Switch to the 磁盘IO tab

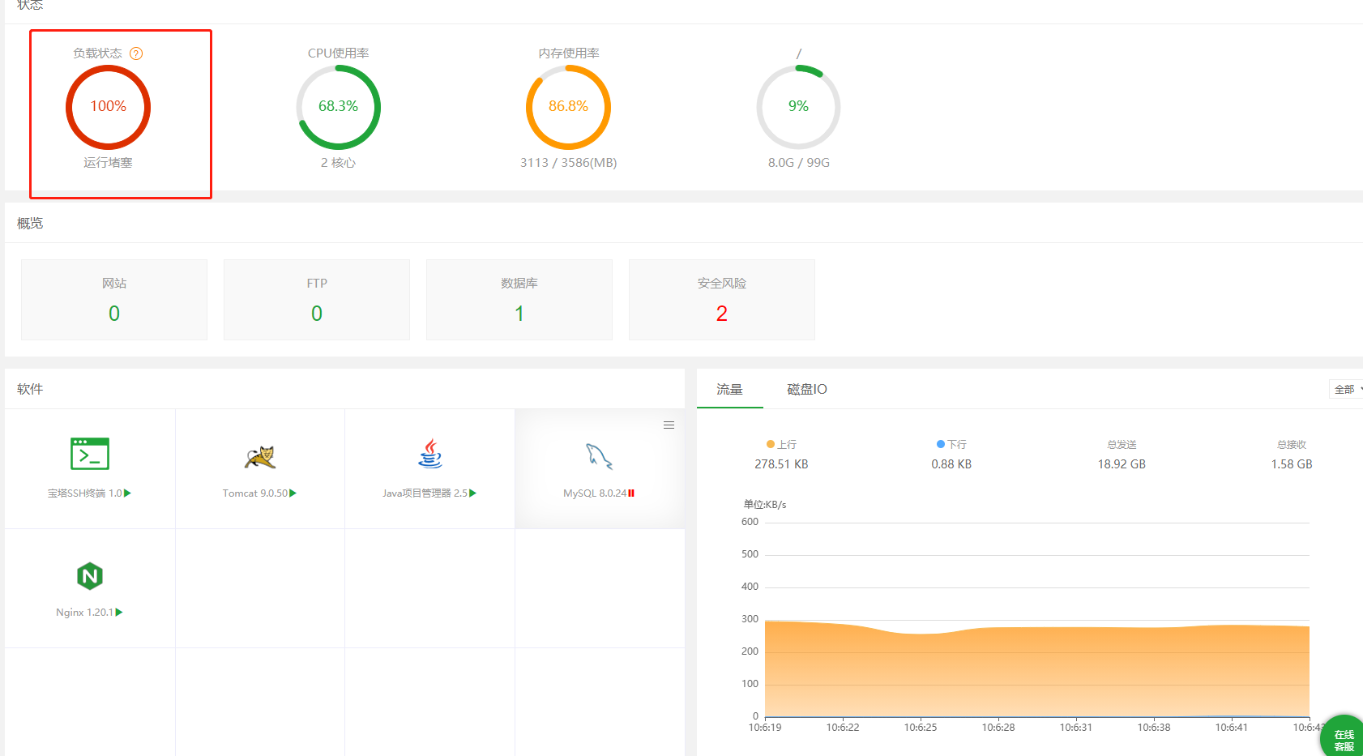pos(807,390)
